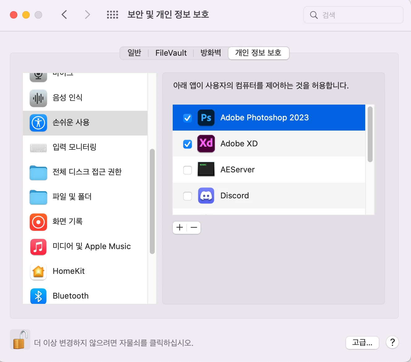Click the Discord app icon

(x=206, y=196)
